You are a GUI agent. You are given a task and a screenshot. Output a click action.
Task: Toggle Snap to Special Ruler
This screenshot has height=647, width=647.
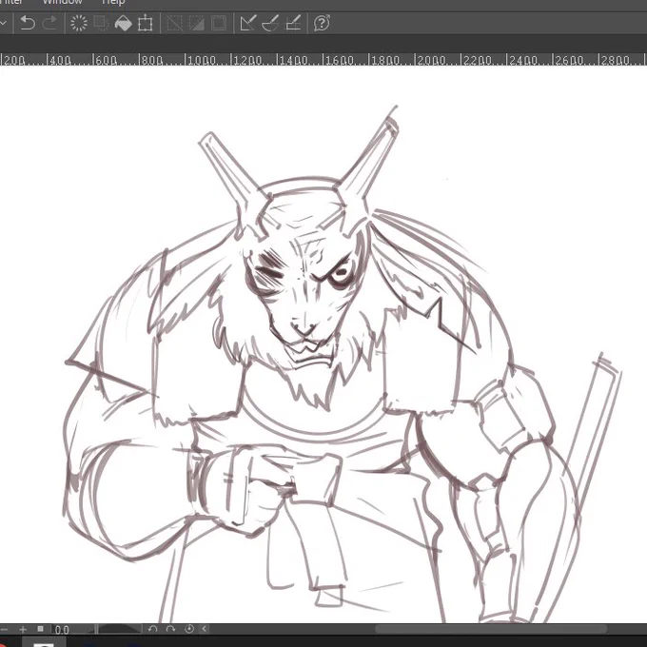270,23
